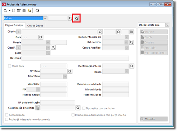Click the small icon button beside the Cliente label

point(19,32)
